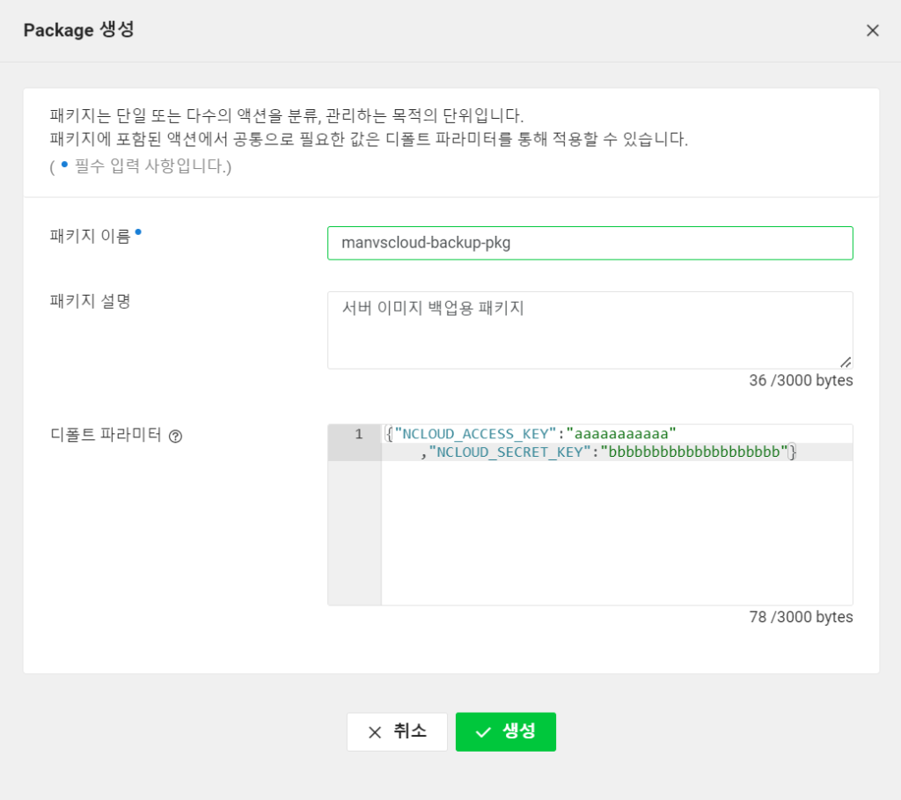Click the X icon inside the 취소 button
Image resolution: width=901 pixels, height=800 pixels.
coord(375,731)
